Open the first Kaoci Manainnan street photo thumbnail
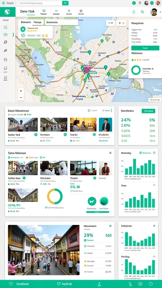 tap(23, 125)
